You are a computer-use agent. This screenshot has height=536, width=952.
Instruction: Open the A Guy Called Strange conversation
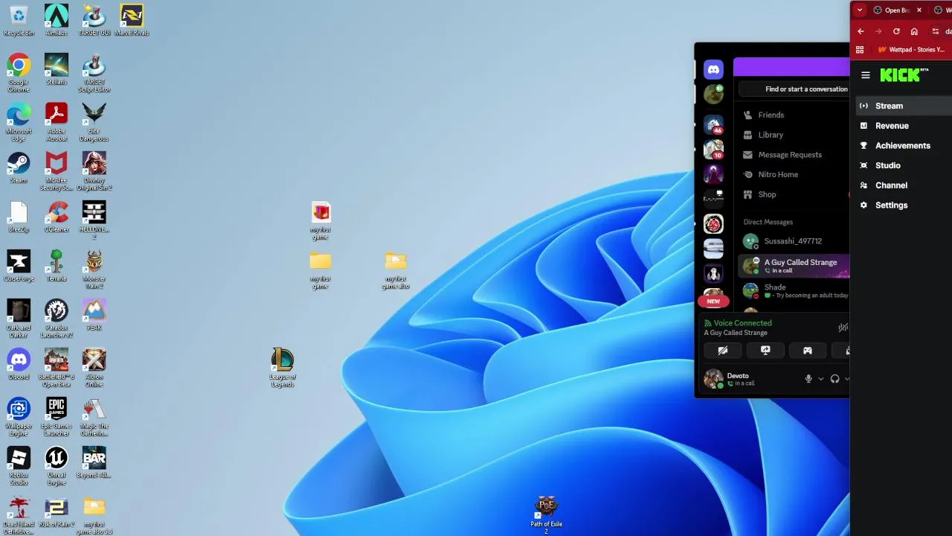[x=794, y=266]
